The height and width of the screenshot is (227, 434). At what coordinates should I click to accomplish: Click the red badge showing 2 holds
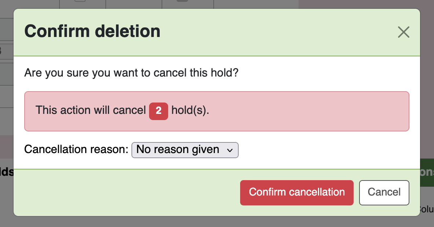(159, 111)
